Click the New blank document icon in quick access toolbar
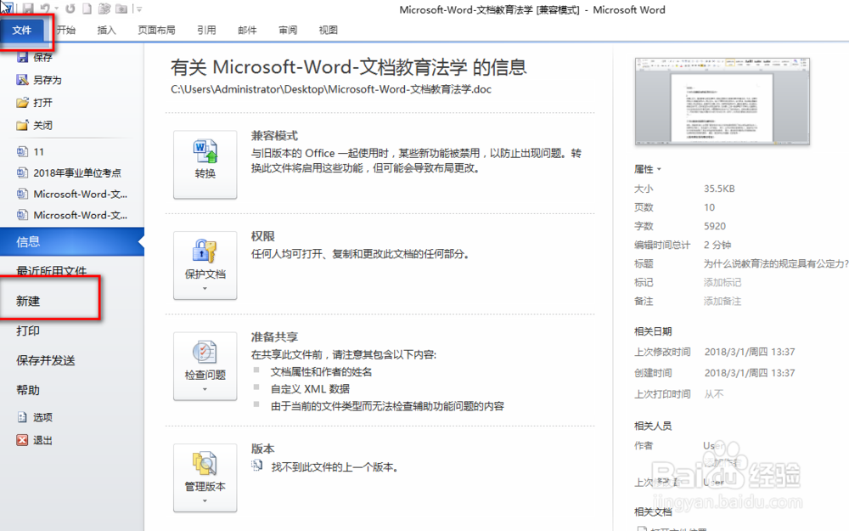849x531 pixels. [x=87, y=8]
